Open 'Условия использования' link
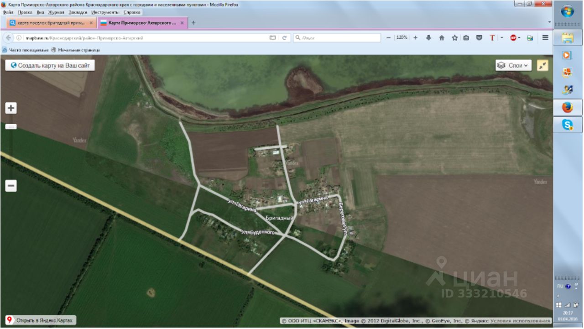This screenshot has height=329, width=584. pos(520,321)
